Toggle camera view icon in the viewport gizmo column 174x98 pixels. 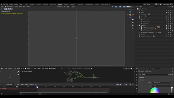pyautogui.click(x=133, y=25)
